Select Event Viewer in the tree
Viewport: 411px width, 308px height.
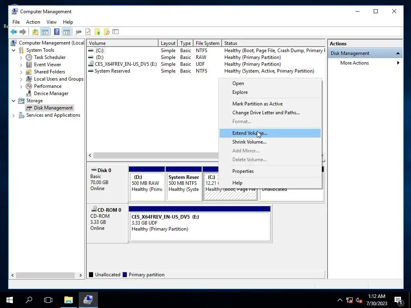(x=47, y=65)
